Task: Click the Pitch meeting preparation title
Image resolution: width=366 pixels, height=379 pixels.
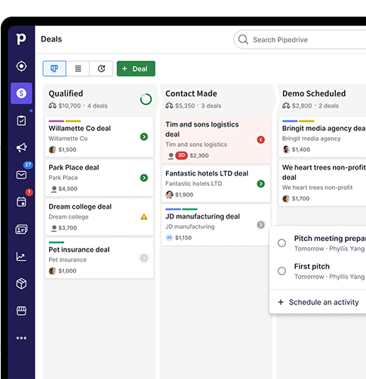Action: tap(330, 238)
